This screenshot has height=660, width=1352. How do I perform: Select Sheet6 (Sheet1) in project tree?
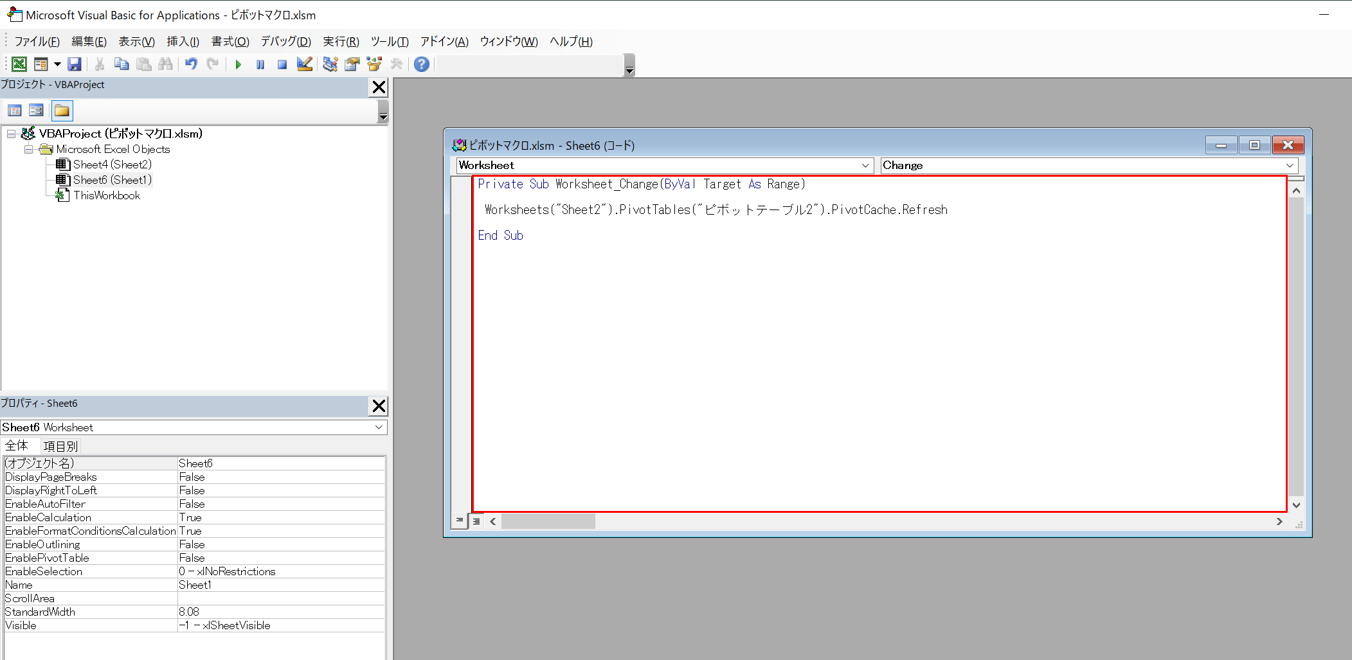pos(113,180)
